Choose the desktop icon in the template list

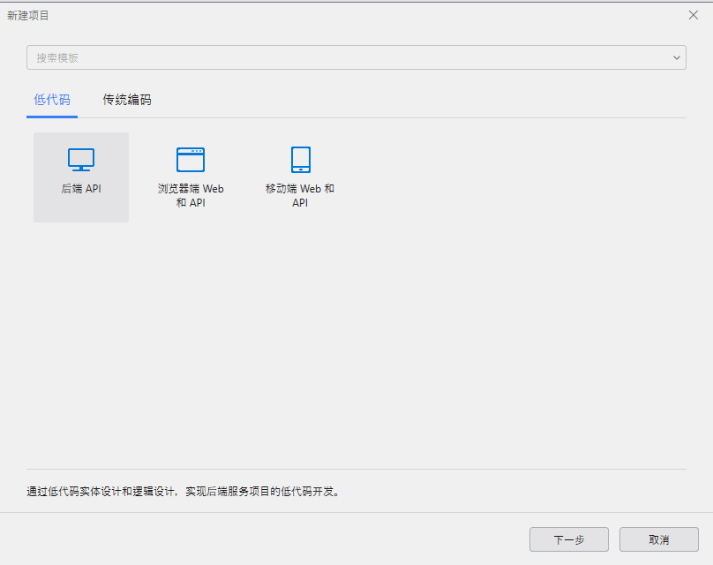click(x=80, y=160)
